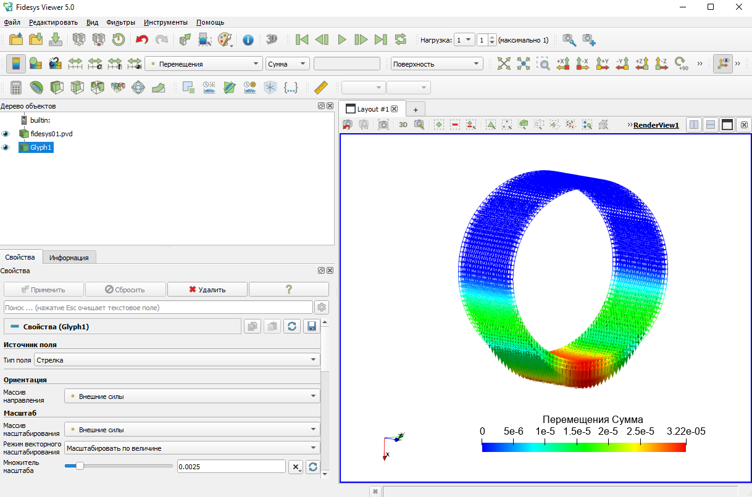Viewport: 752px width, 497px height.
Task: Click the blue Info icon
Action: coord(248,39)
